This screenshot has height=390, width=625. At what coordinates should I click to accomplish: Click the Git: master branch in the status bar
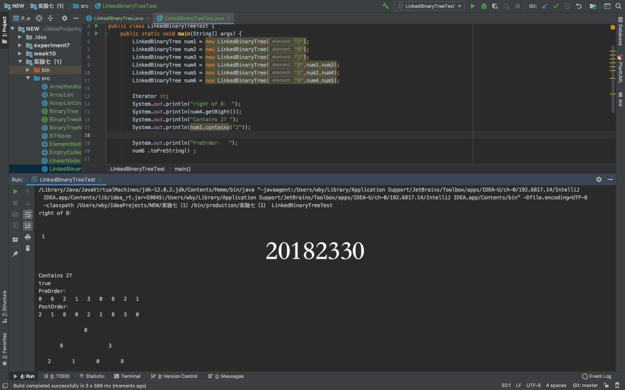click(x=585, y=385)
